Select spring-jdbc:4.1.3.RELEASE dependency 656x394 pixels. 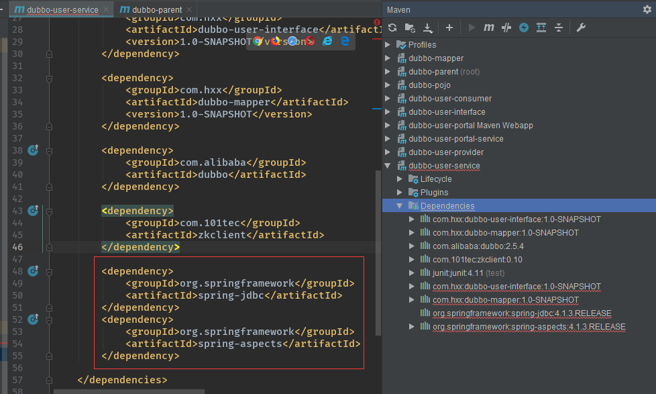[x=522, y=313]
